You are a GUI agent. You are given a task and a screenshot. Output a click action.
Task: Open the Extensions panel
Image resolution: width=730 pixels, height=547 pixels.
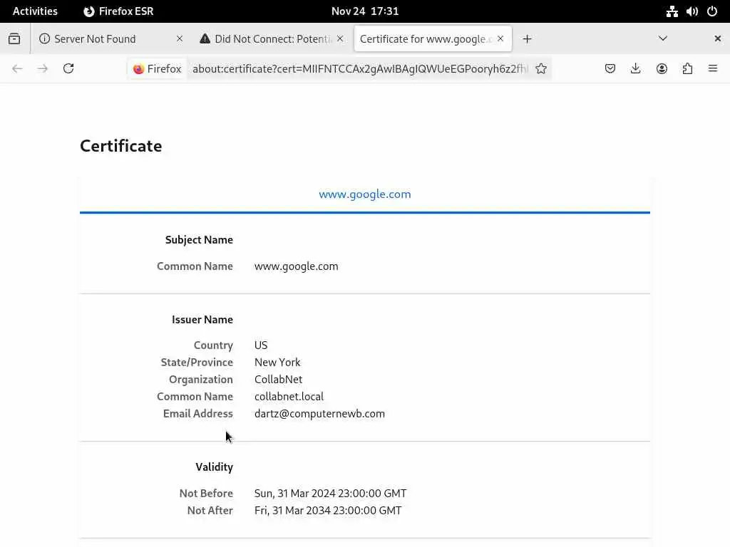click(x=687, y=69)
